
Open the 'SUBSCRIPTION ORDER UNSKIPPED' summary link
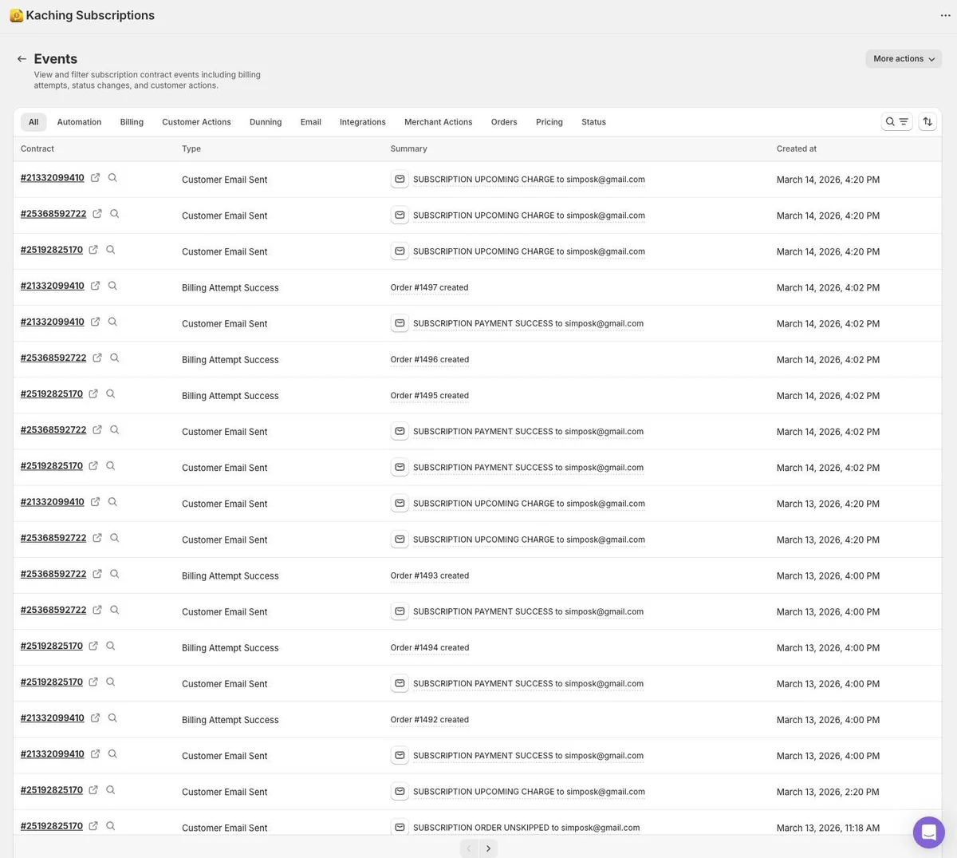526,828
